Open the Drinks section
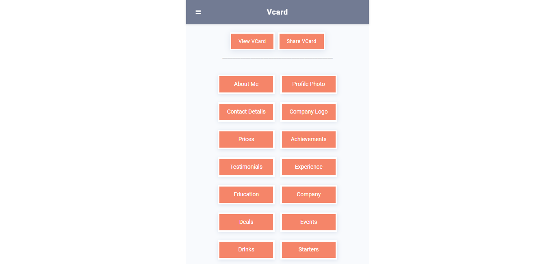This screenshot has width=555, height=264. [x=246, y=250]
